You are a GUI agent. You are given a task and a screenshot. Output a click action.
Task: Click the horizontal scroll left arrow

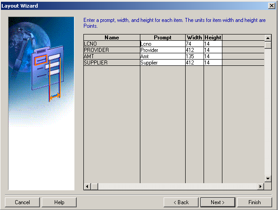click(87, 186)
